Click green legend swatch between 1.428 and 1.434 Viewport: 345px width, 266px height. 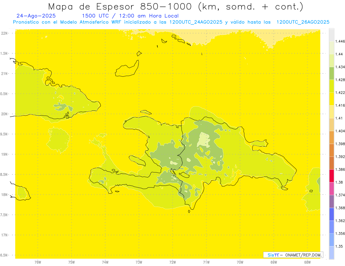coord(331,73)
